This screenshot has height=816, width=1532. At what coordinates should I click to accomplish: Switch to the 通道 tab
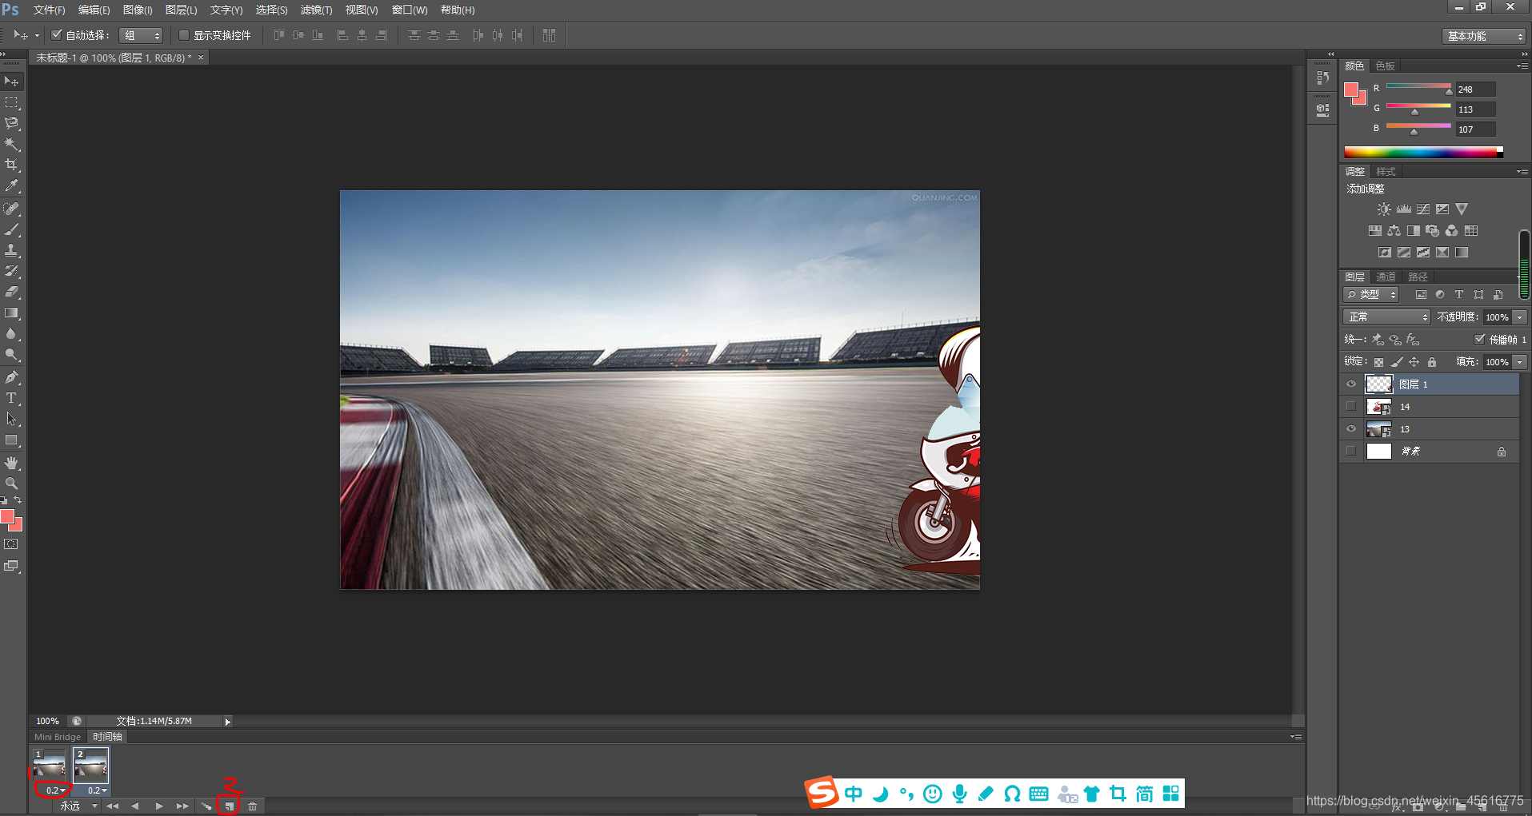point(1386,277)
